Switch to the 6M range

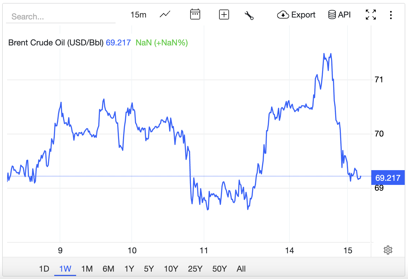tap(108, 269)
